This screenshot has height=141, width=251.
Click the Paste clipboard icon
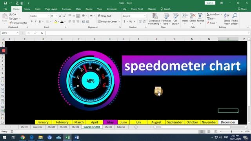[x=5, y=16]
